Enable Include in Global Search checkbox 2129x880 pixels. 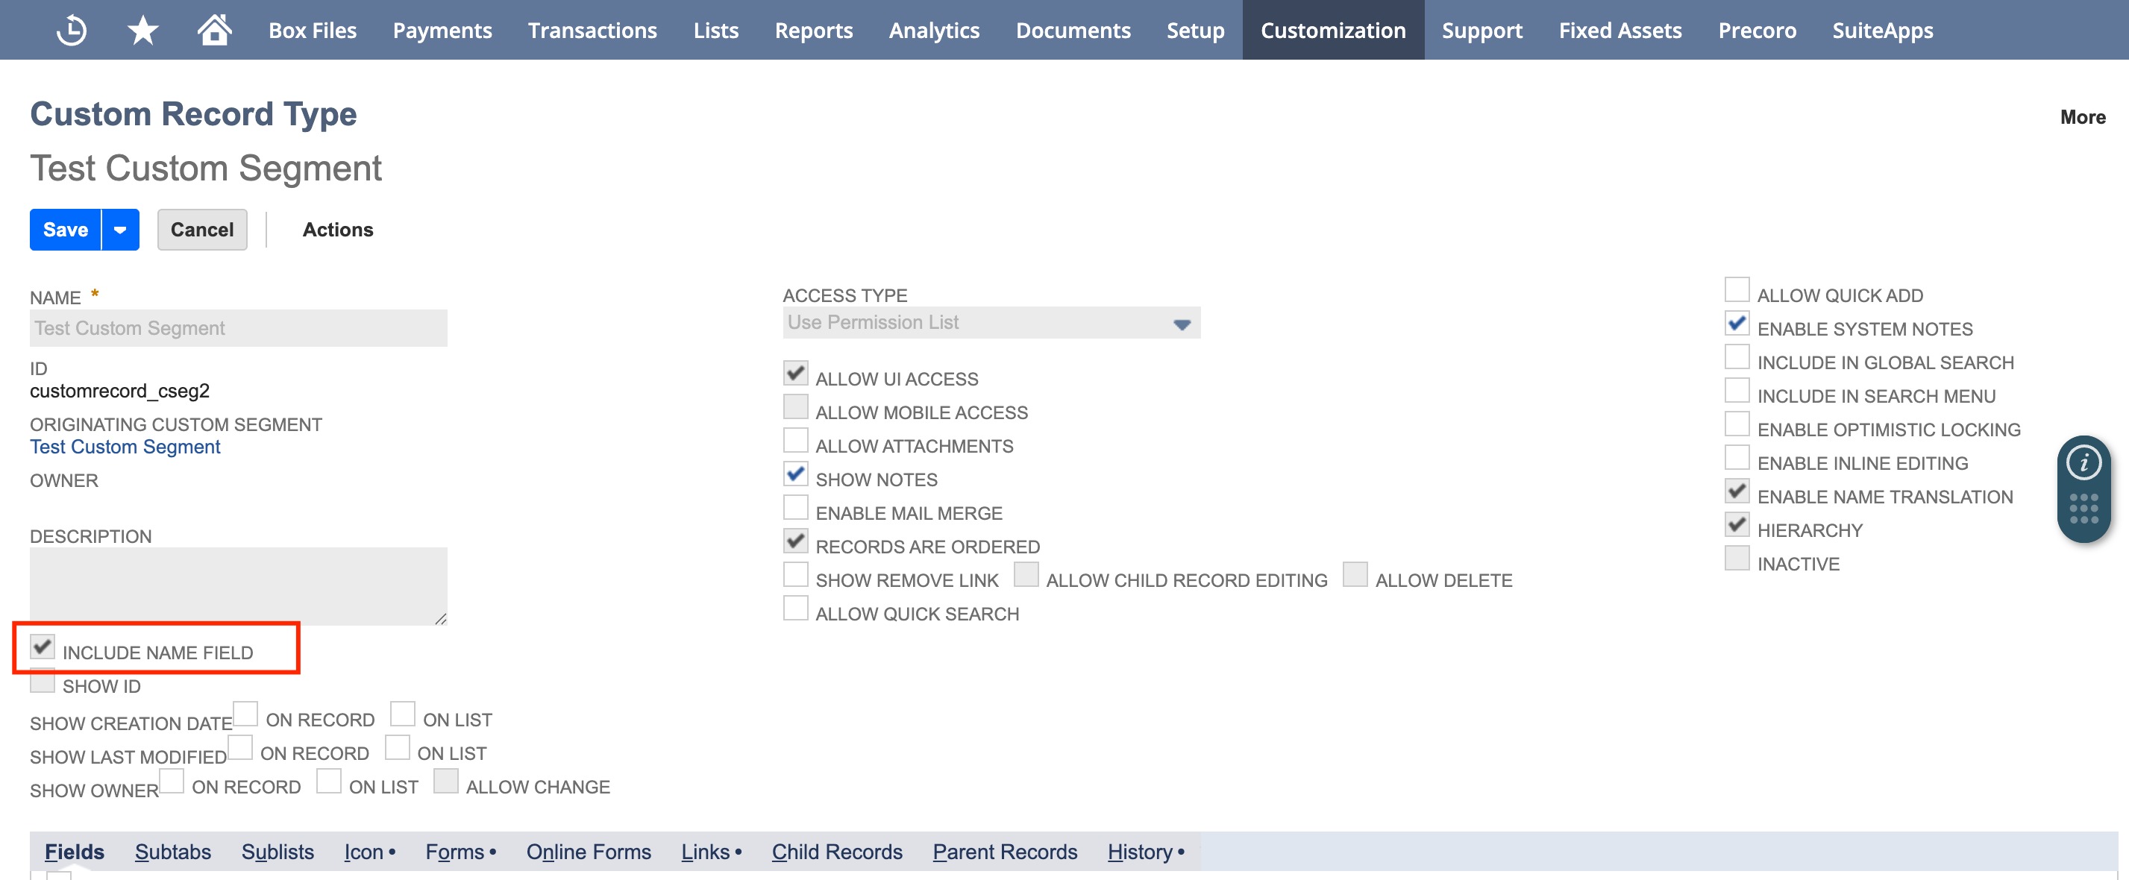pos(1737,357)
